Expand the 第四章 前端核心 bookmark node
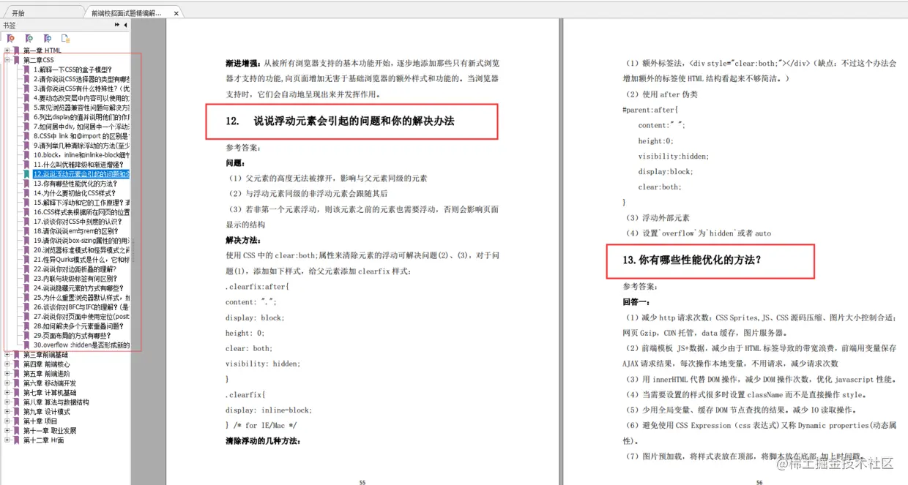The image size is (908, 485). tap(7, 364)
